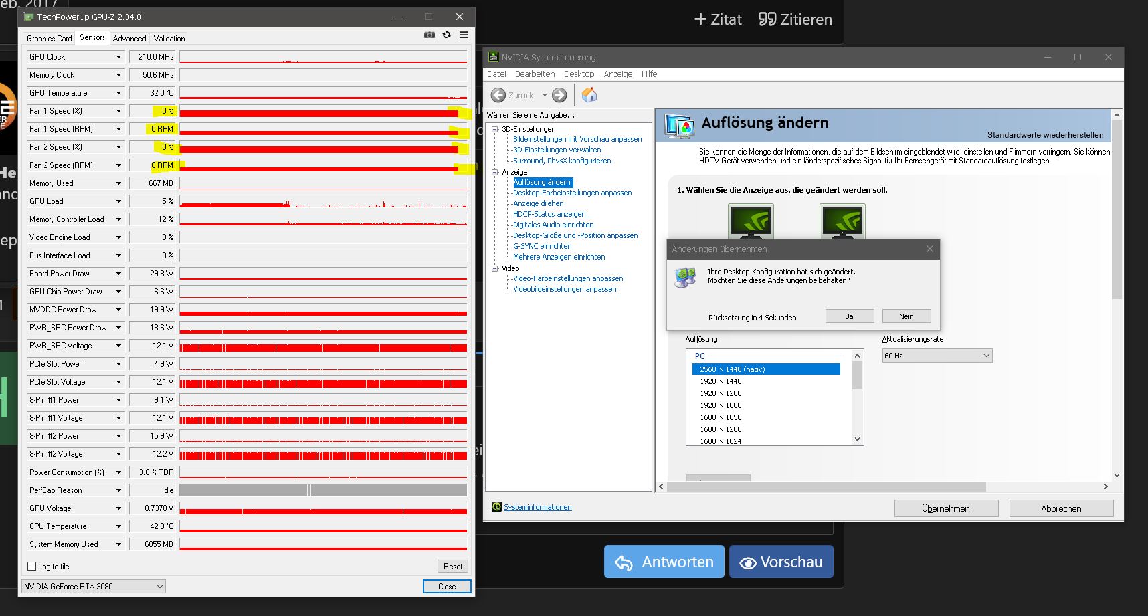Open the Systeminformationen link

tap(538, 507)
